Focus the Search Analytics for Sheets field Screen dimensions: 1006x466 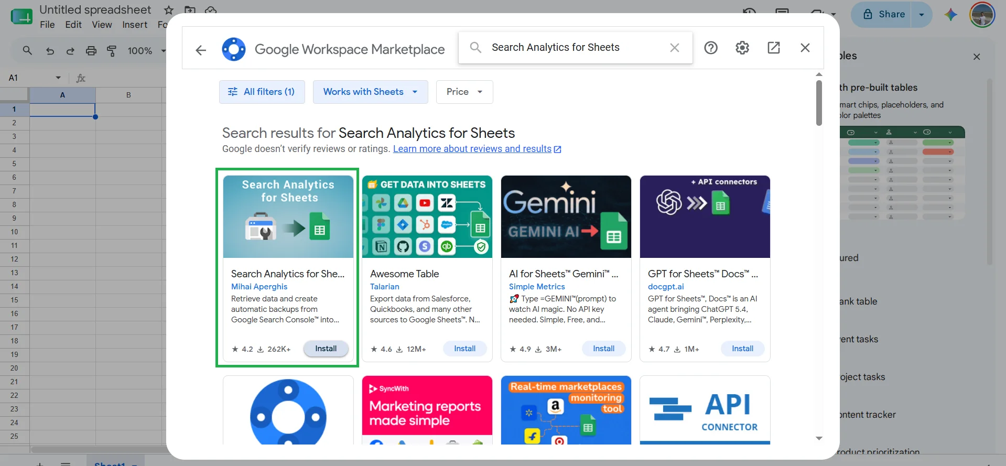click(576, 48)
